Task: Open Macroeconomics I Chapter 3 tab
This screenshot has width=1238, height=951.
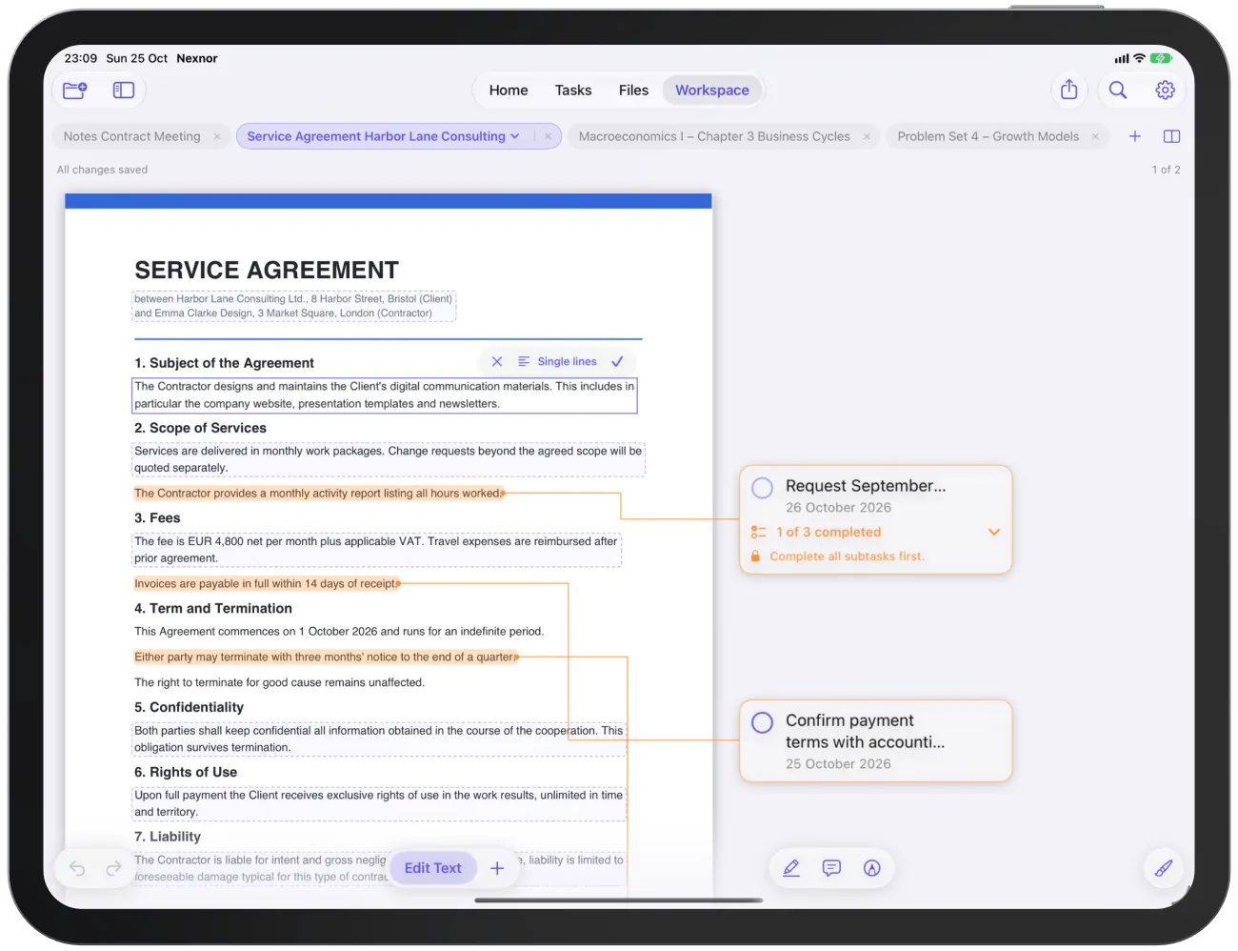Action: point(714,136)
